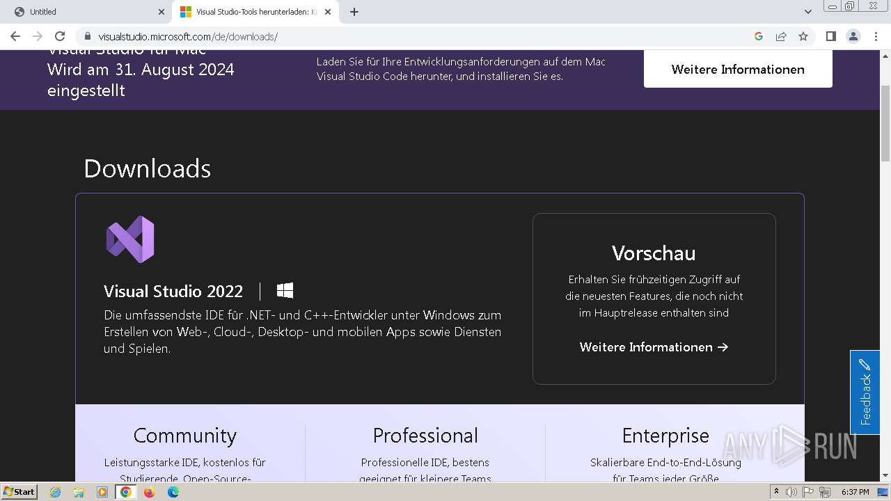Viewport: 891px width, 501px height.
Task: Click the browser forward arrow
Action: coord(38,36)
